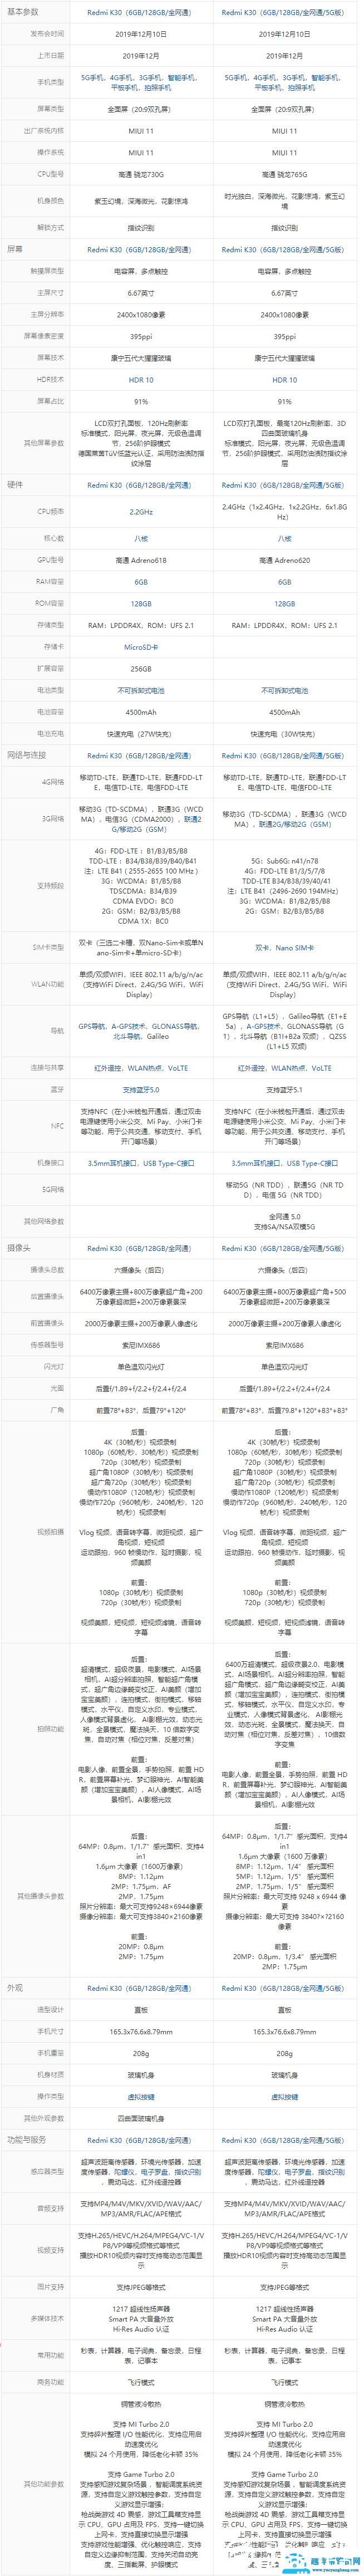Select the 网络与连接 section heading
Viewport: 364px width, 2576px height.
27,755
